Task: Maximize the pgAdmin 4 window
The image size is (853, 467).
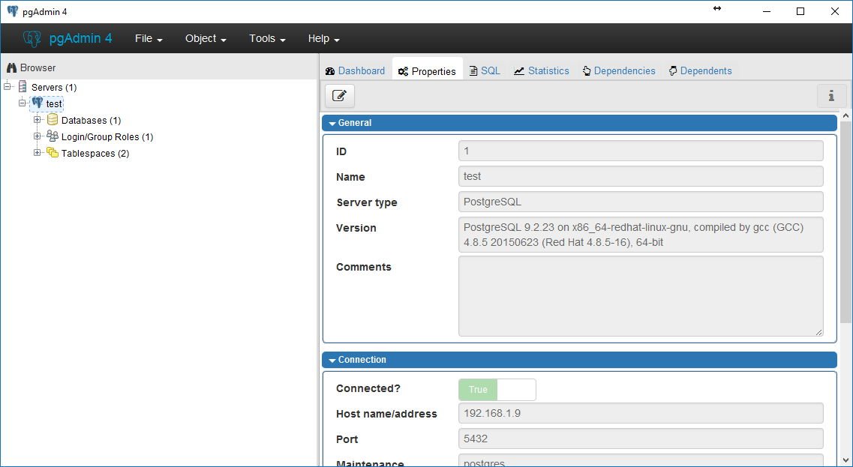Action: click(x=800, y=11)
